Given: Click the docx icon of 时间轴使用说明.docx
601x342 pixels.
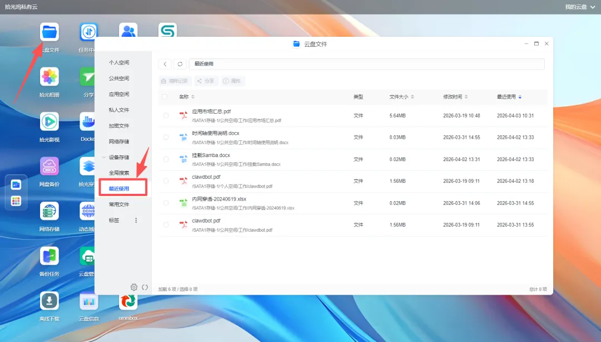Looking at the screenshot, I should click(184, 137).
